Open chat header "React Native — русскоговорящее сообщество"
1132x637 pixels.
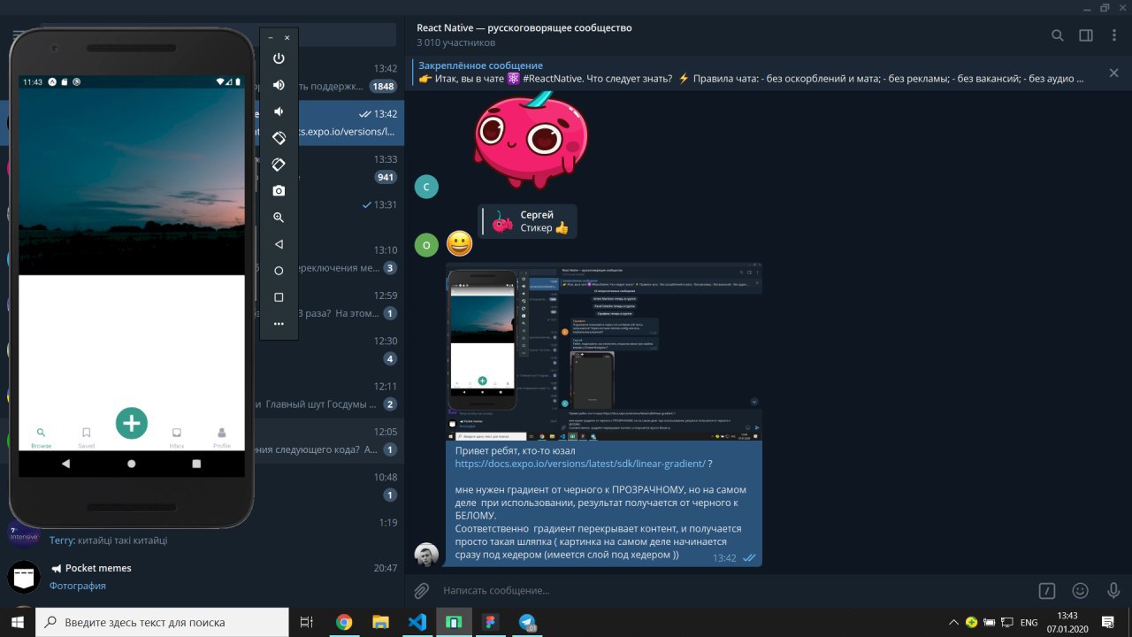pyautogui.click(x=524, y=27)
